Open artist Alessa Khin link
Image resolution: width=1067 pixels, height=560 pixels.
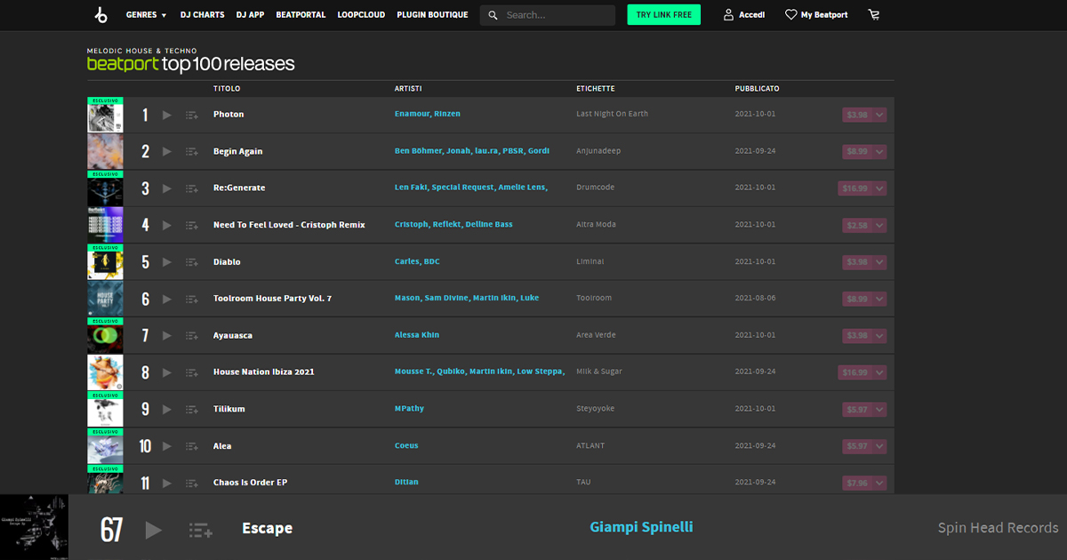click(417, 335)
